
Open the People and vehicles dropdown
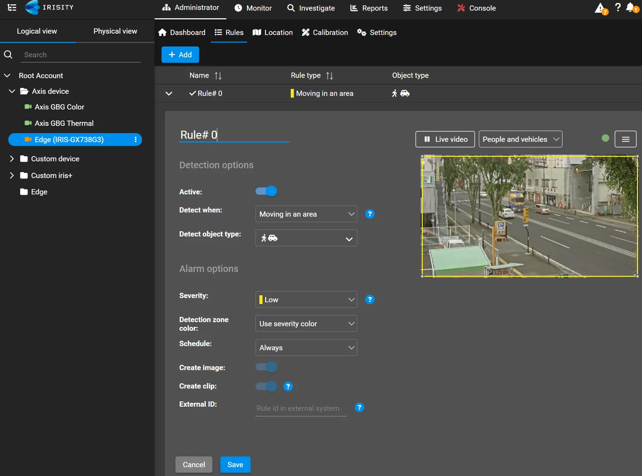[x=520, y=139]
